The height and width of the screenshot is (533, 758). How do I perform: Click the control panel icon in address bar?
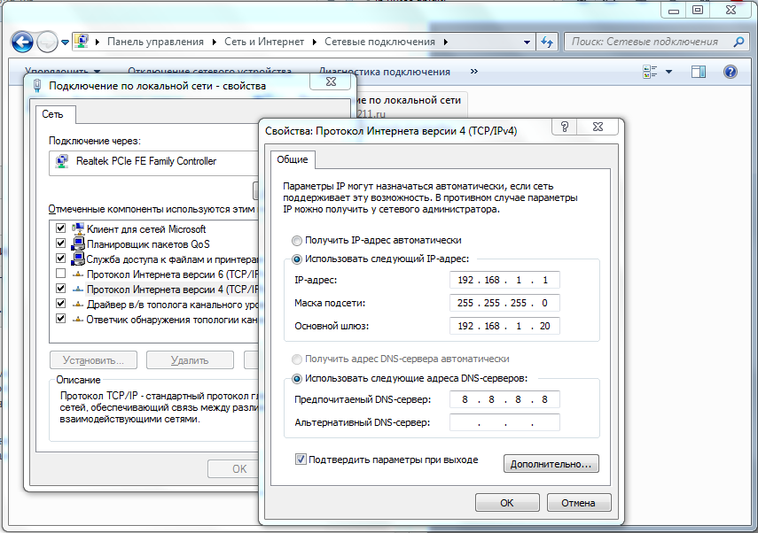click(x=82, y=42)
